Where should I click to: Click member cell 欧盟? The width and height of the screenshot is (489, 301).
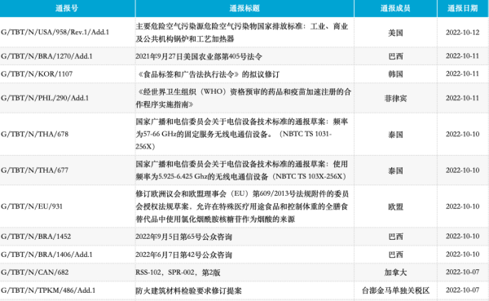click(x=395, y=206)
